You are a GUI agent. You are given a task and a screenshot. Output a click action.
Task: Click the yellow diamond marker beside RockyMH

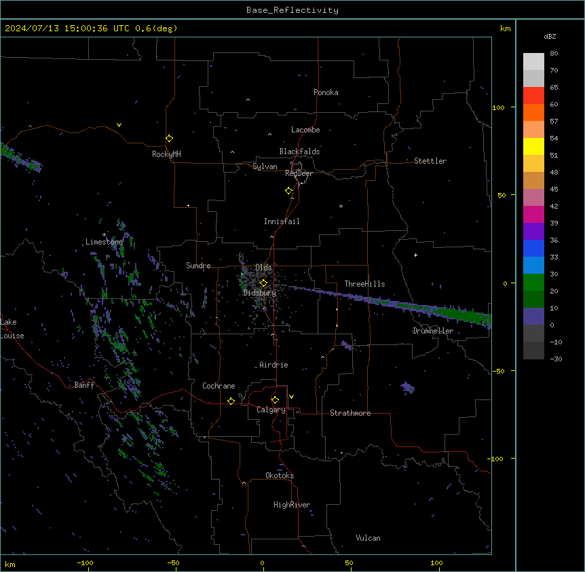pos(169,139)
